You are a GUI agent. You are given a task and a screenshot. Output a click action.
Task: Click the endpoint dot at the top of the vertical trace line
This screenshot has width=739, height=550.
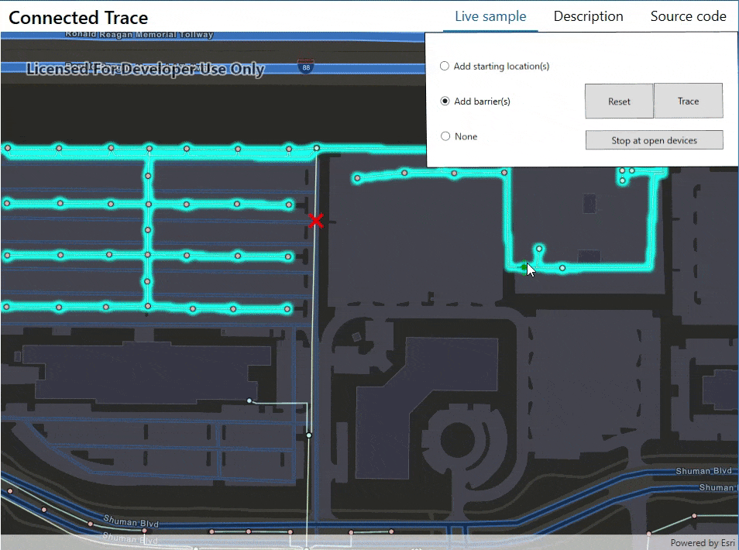pos(317,147)
